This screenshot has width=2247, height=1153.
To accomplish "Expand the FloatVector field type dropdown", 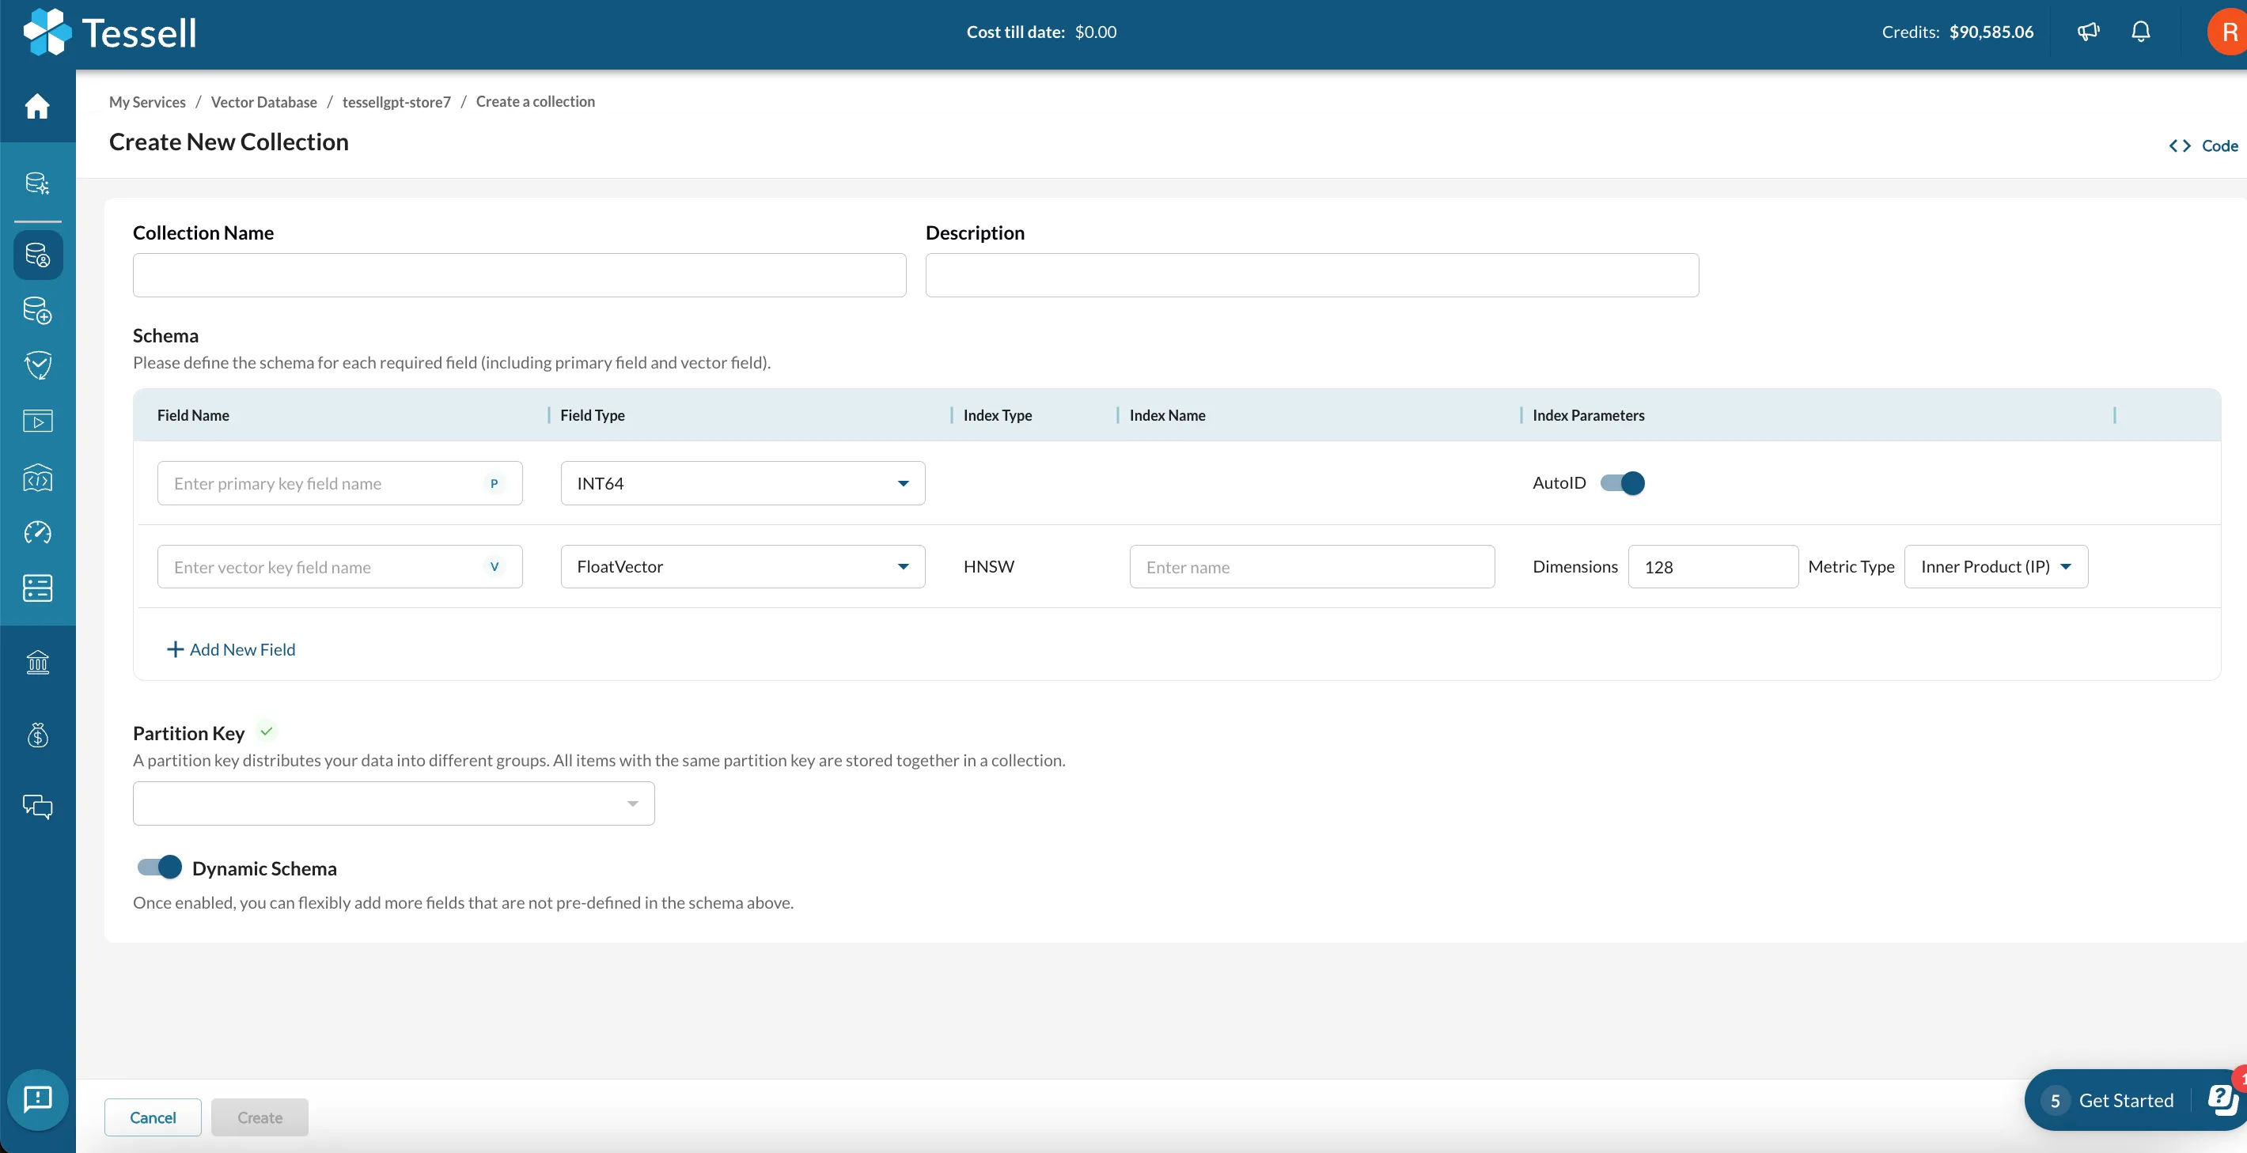I will [742, 567].
